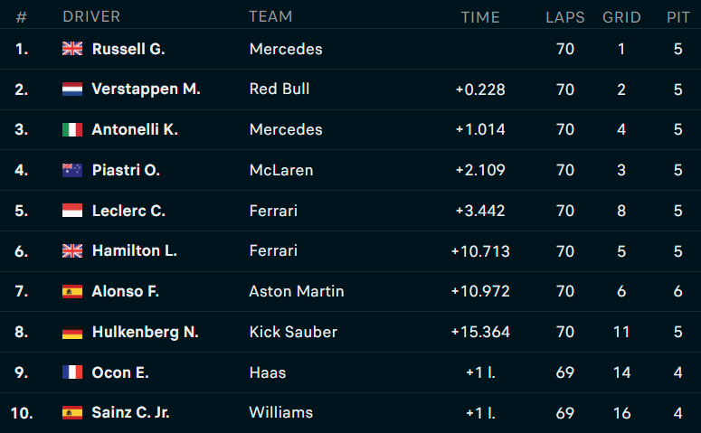Viewport: 701px width, 433px height.
Task: Click the DRIVER column header
Action: click(x=91, y=16)
